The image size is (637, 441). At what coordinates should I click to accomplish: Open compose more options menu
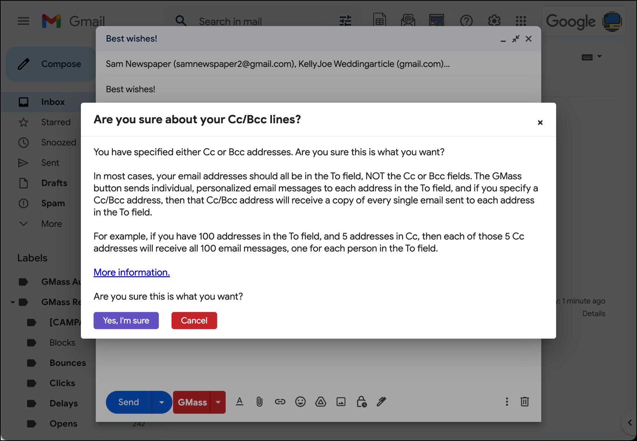click(x=507, y=401)
